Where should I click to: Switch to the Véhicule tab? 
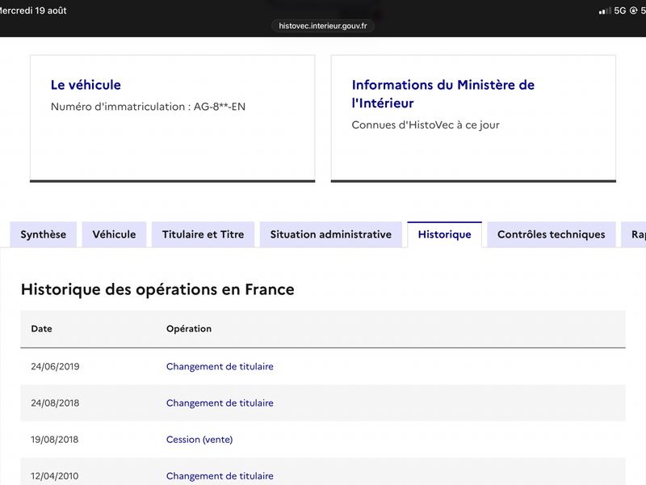(x=114, y=234)
